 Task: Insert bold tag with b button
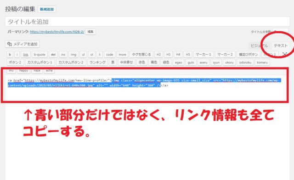[10, 54]
